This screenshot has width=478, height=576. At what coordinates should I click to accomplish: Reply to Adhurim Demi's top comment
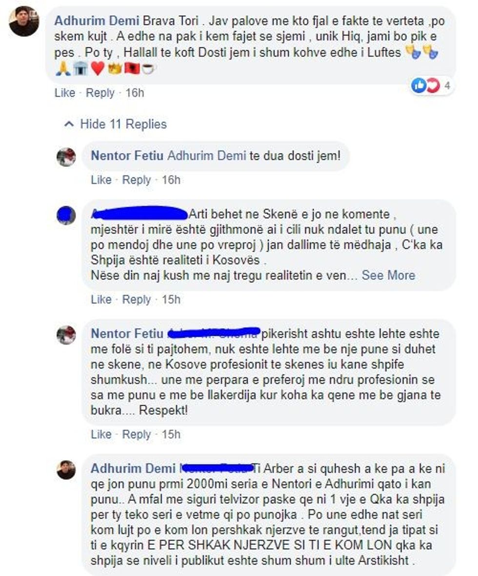100,93
